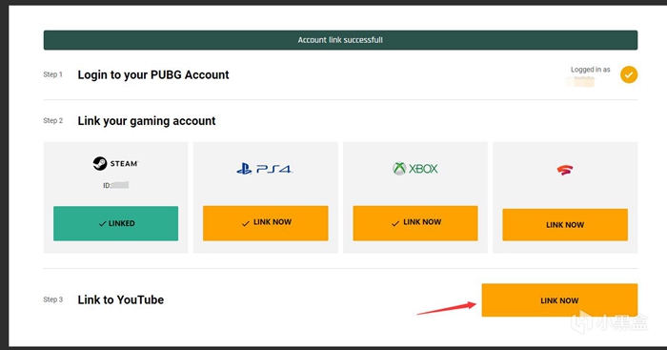The width and height of the screenshot is (667, 350).
Task: Click the PS4 LINK NOW button
Action: [266, 223]
